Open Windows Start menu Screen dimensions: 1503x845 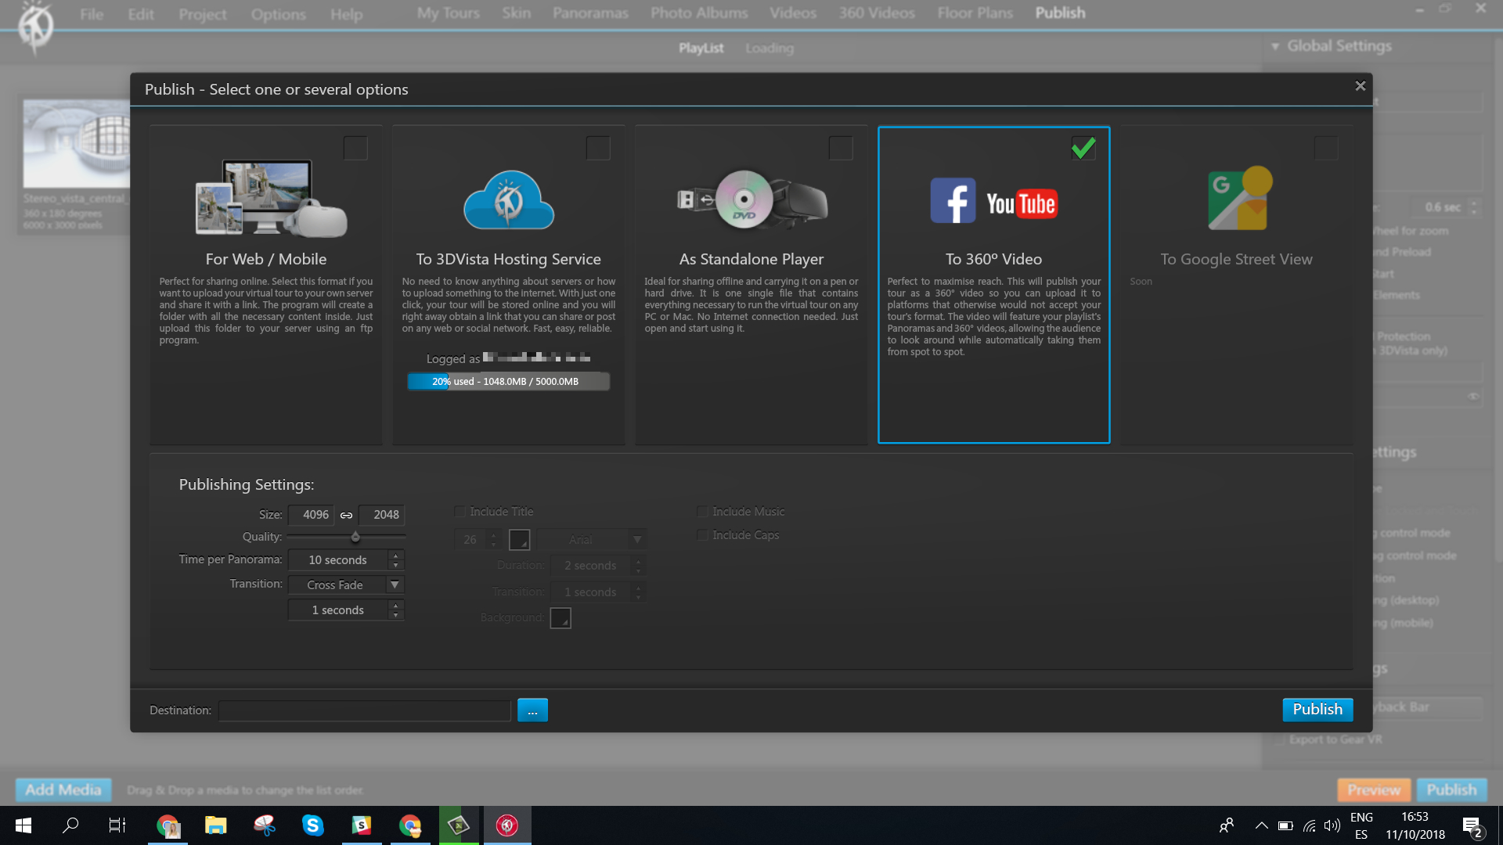[x=23, y=825]
